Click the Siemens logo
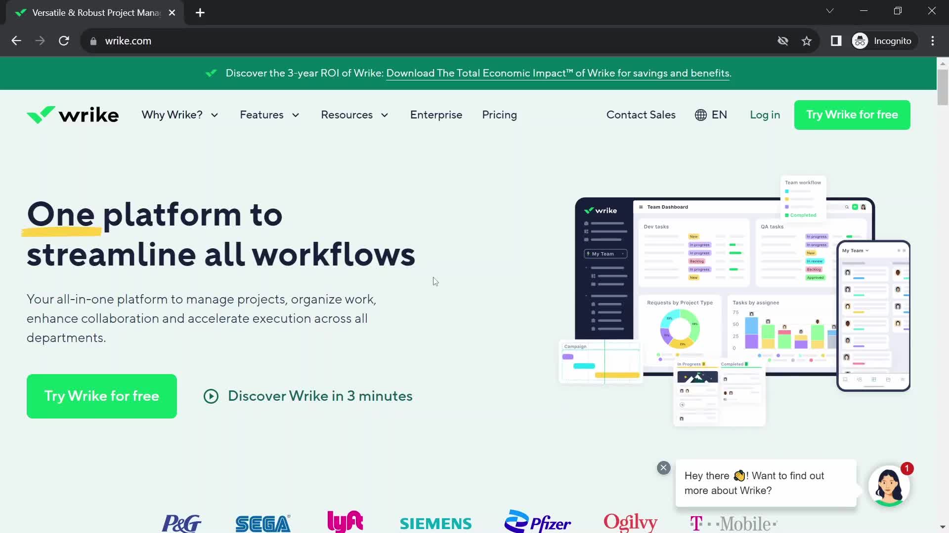This screenshot has width=949, height=533. (x=435, y=524)
